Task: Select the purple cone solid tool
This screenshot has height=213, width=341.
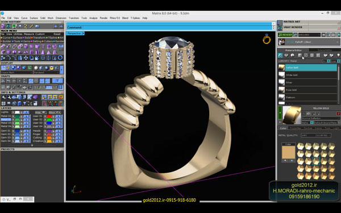Action: pyautogui.click(x=43, y=52)
